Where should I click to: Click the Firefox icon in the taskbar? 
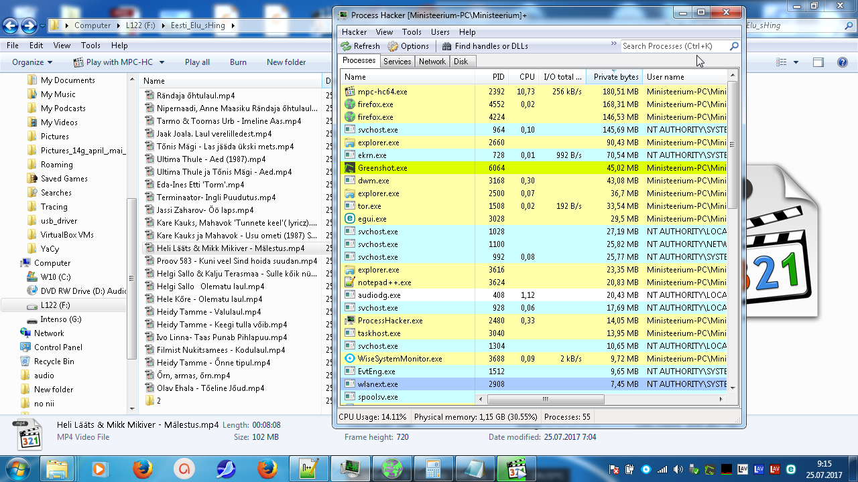141,467
